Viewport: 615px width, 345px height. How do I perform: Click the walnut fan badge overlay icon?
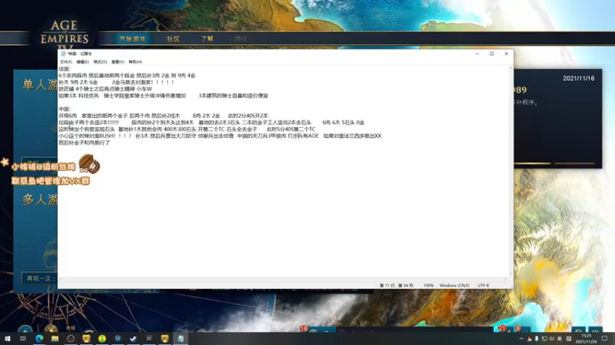coord(89,163)
